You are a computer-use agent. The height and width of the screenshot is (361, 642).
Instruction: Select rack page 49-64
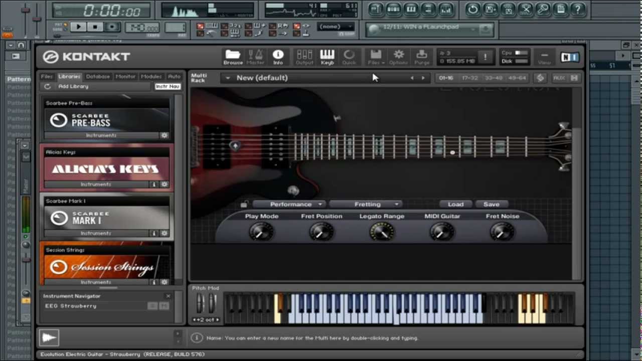pyautogui.click(x=517, y=78)
